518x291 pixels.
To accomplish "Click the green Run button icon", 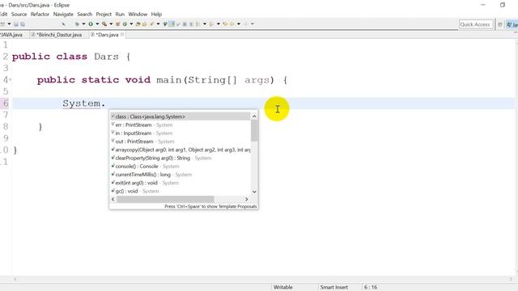I will pyautogui.click(x=91, y=24).
